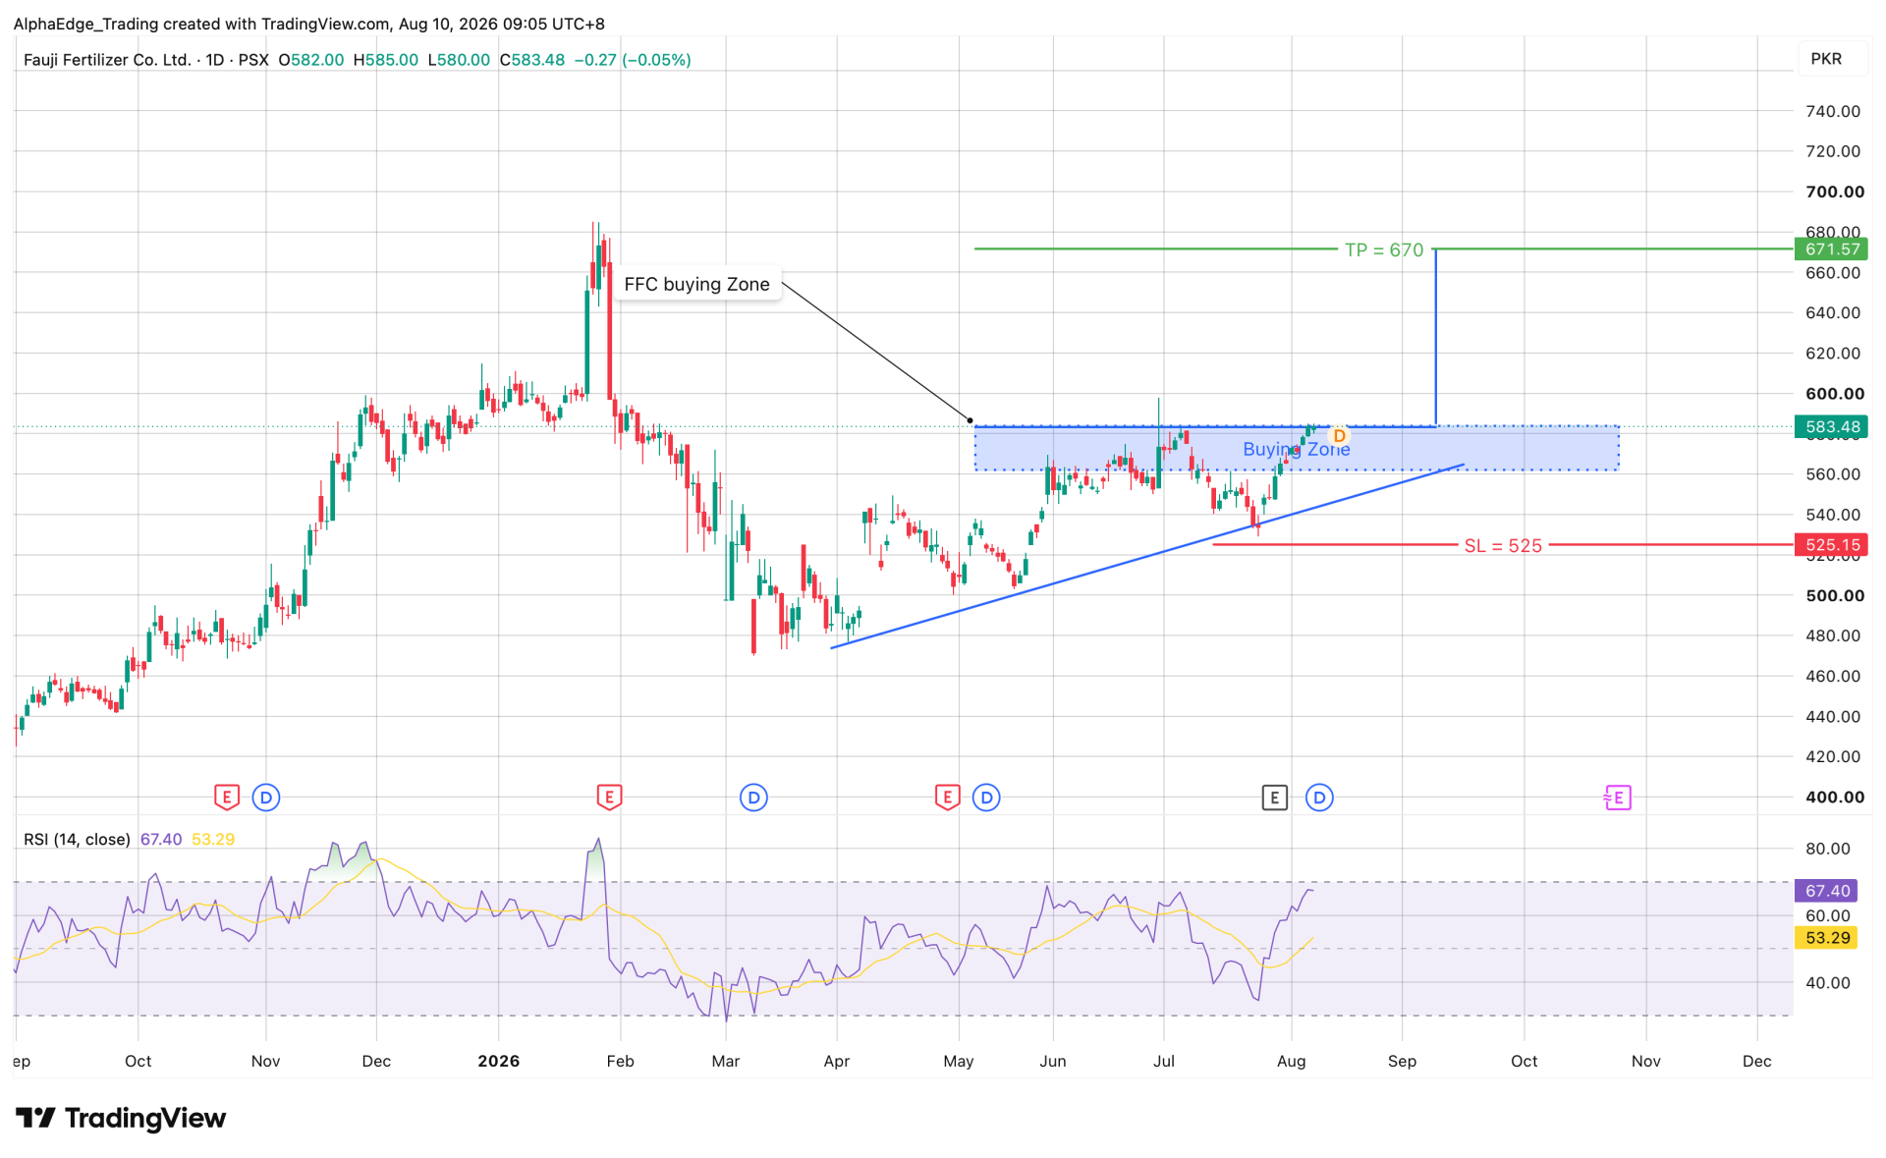The image size is (1886, 1158).
Task: Click the 440.00 price scale value
Action: point(1833,716)
